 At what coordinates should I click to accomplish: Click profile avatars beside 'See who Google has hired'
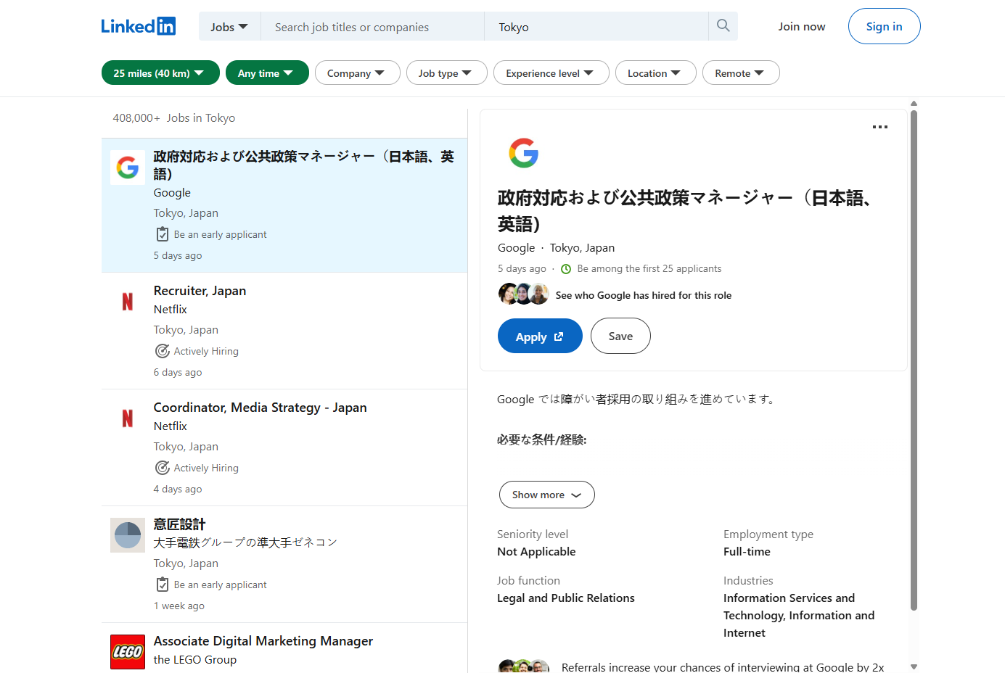click(523, 294)
